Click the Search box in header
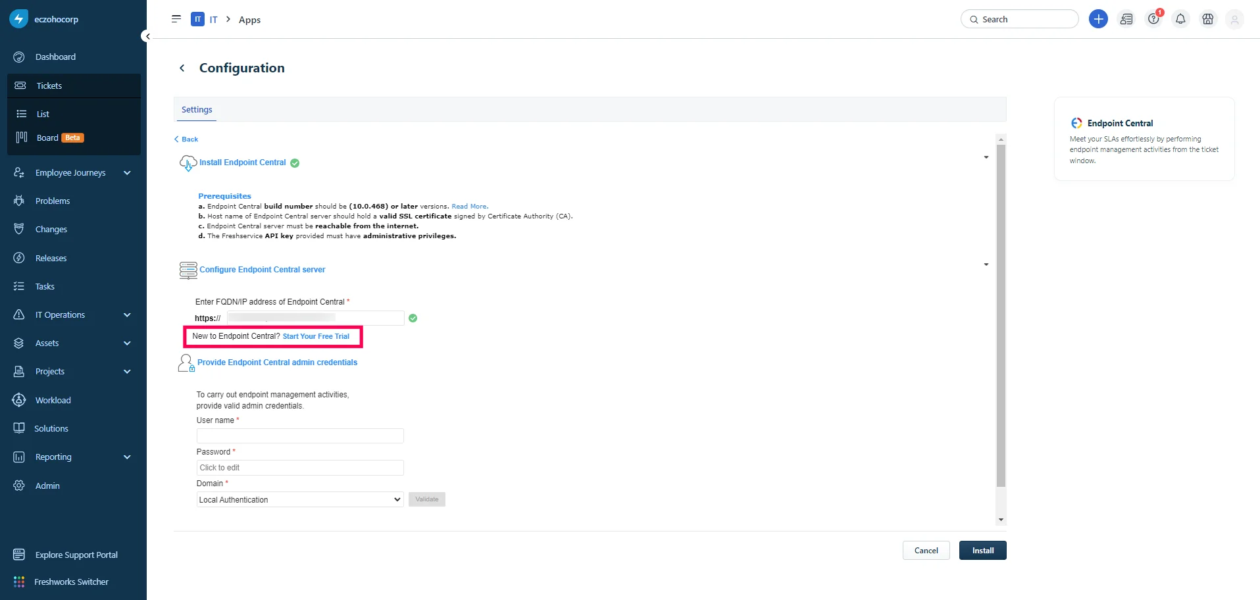Viewport: 1260px width, 600px height. pyautogui.click(x=1019, y=19)
